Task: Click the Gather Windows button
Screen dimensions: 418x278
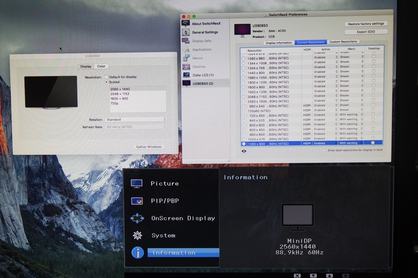Action: coord(149,147)
